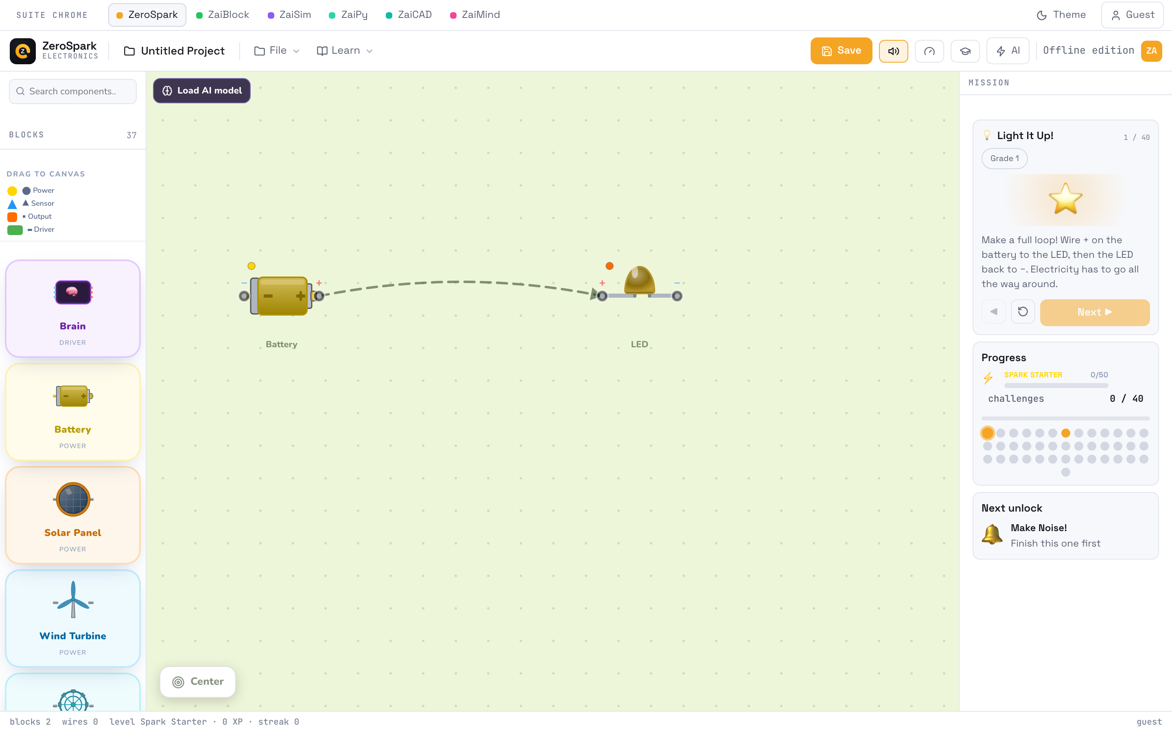Select the Brain driver block
1172x732 pixels.
coord(73,308)
